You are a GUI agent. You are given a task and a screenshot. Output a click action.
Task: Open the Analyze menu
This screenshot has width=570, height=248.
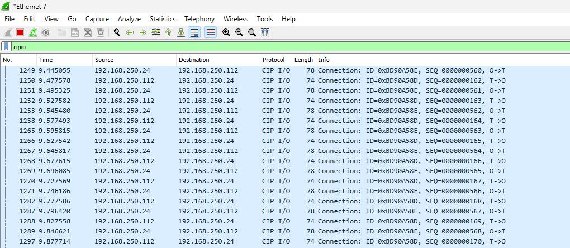coord(129,19)
